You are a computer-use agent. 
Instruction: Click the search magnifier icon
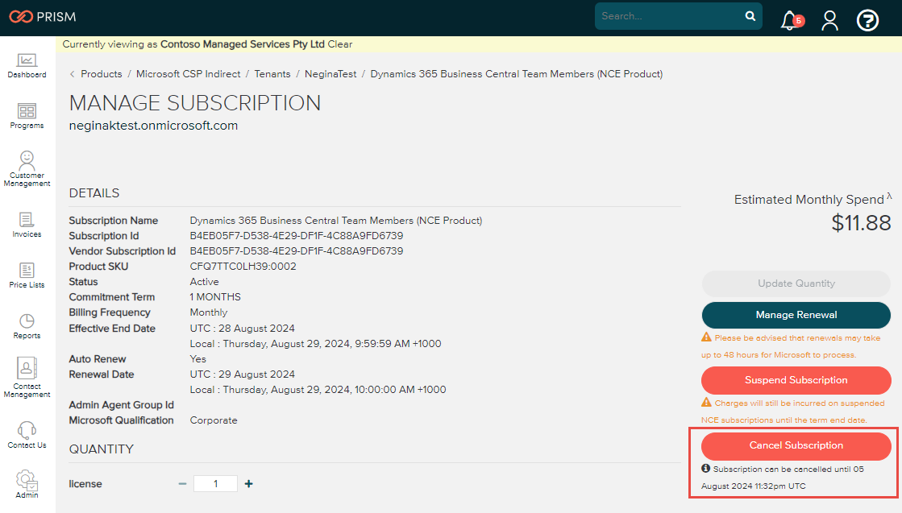(750, 16)
